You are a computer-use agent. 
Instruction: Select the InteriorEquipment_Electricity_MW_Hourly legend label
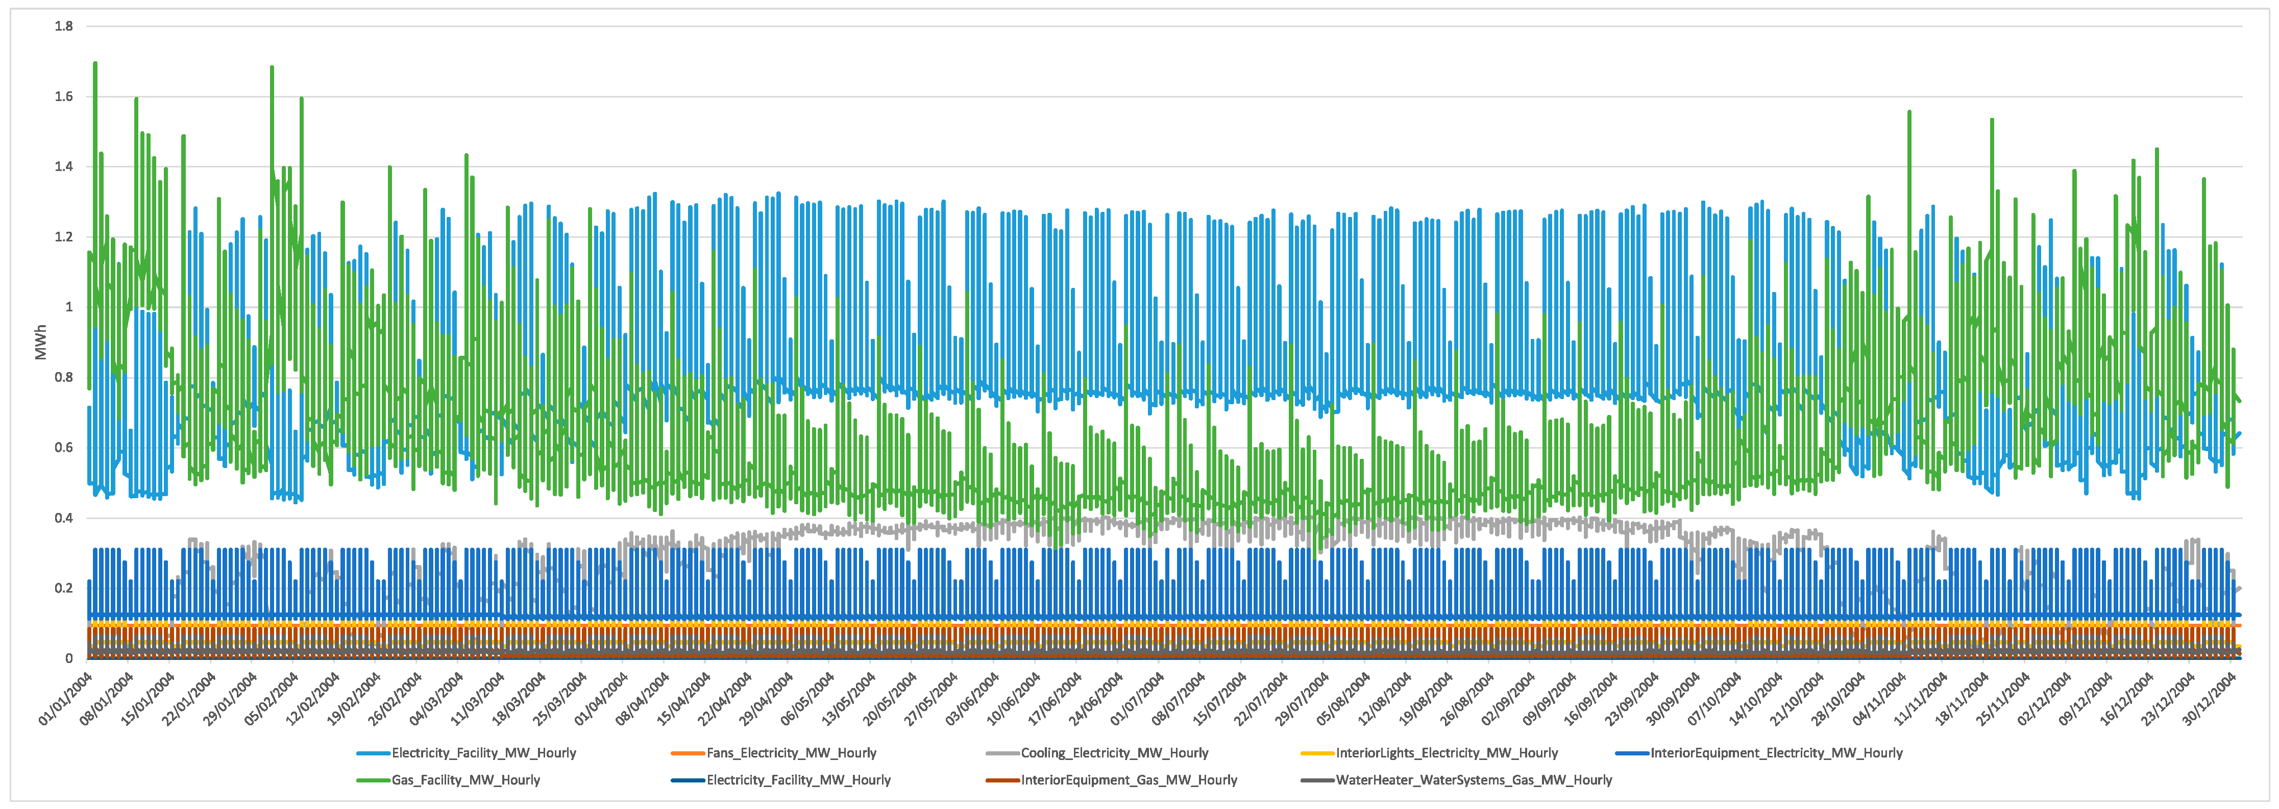click(1776, 753)
